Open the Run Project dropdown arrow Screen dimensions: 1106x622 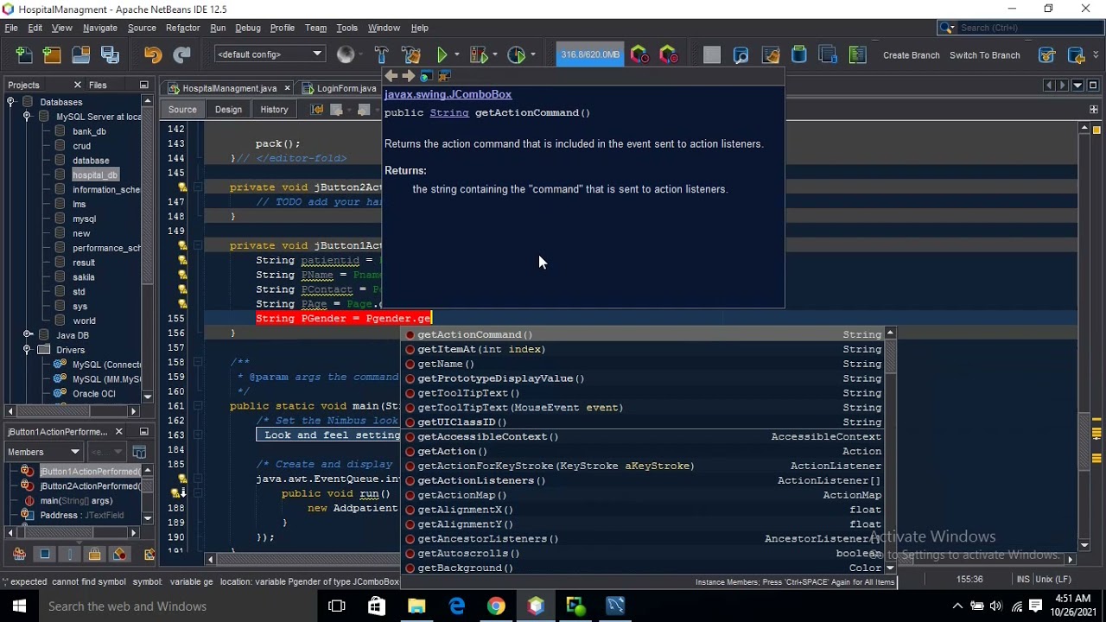pos(457,55)
